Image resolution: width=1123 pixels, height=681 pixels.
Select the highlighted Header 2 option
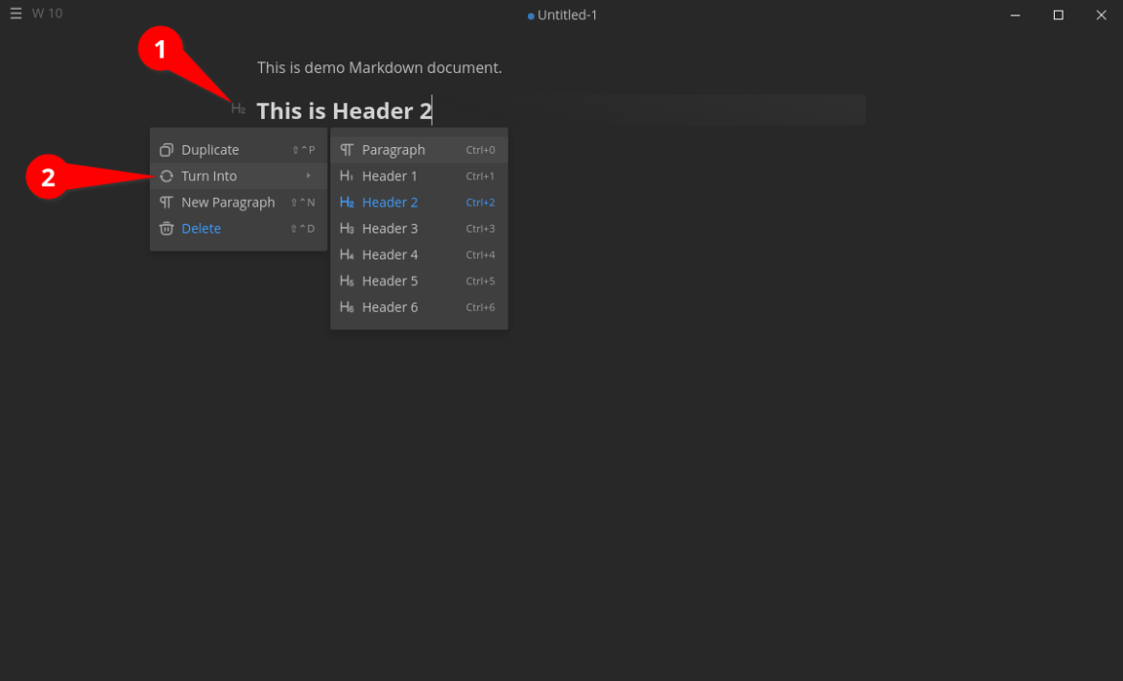coord(388,202)
